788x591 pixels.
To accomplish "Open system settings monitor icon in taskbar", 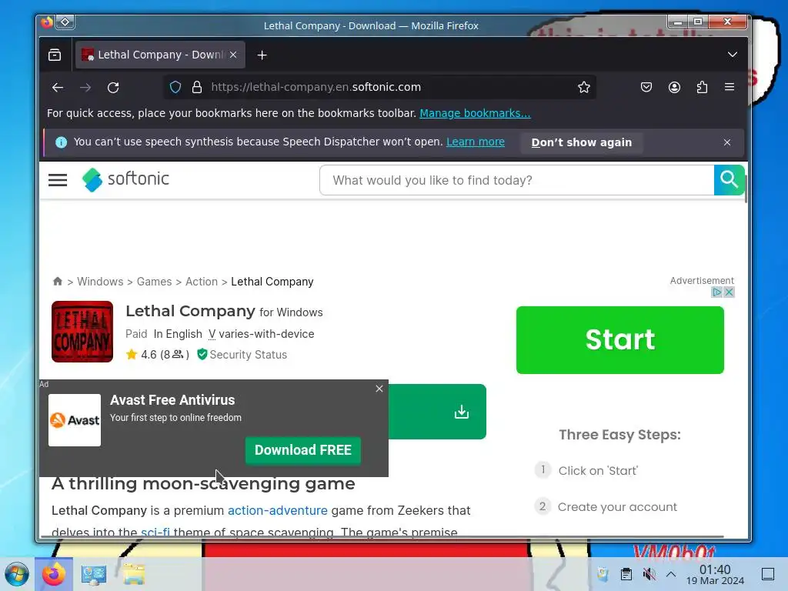I will point(93,574).
